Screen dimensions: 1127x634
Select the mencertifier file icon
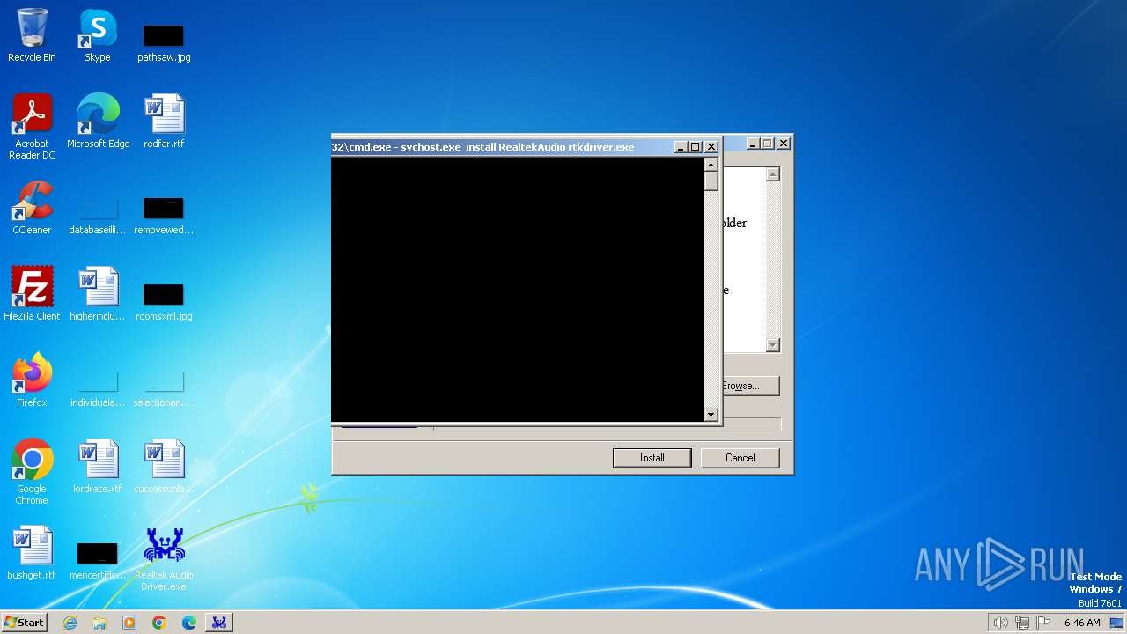pos(97,560)
